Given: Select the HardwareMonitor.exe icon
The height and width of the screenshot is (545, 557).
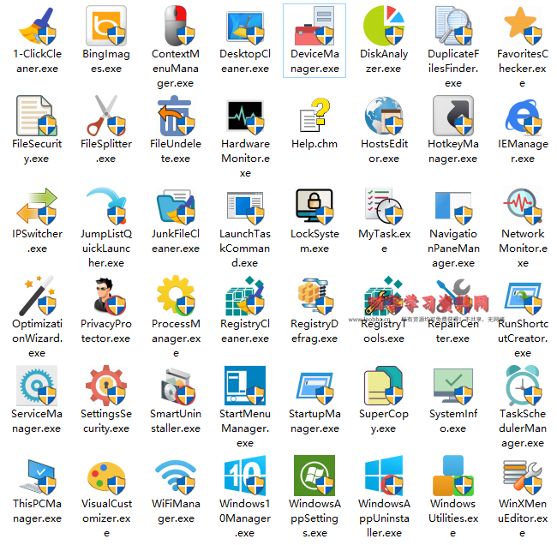Looking at the screenshot, I should click(x=245, y=116).
